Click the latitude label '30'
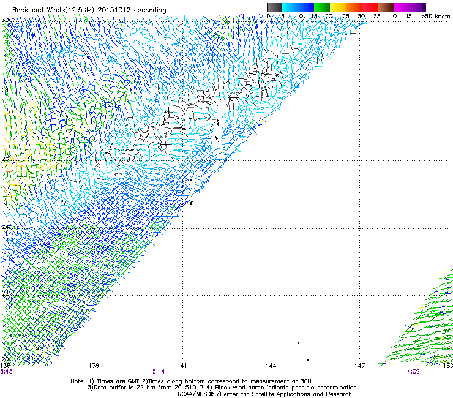 point(5,20)
